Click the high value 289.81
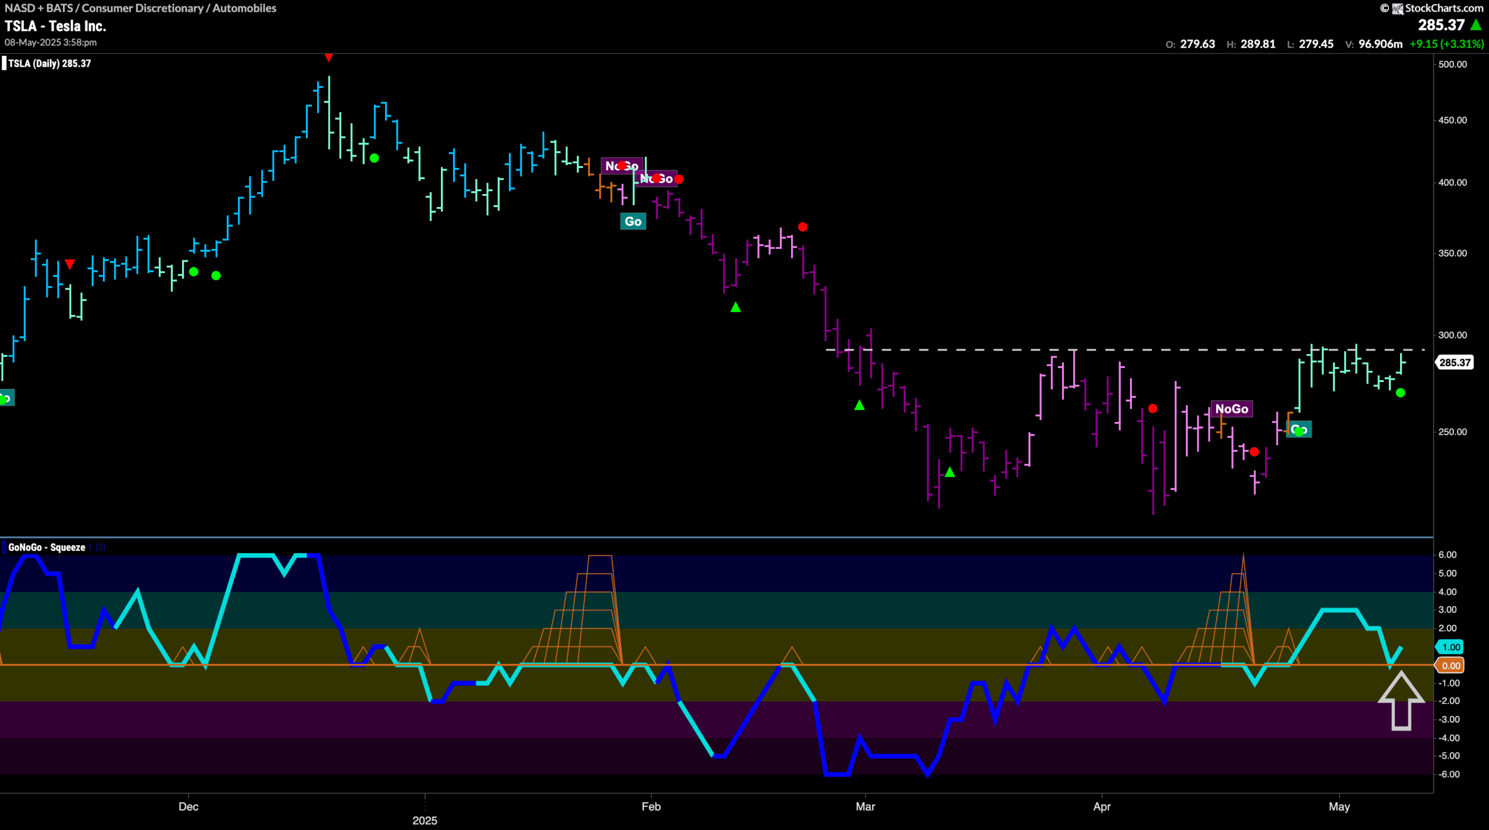 point(1258,44)
